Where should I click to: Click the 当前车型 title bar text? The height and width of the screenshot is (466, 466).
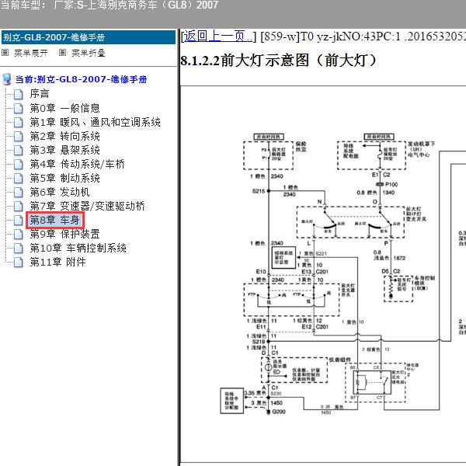109,5
